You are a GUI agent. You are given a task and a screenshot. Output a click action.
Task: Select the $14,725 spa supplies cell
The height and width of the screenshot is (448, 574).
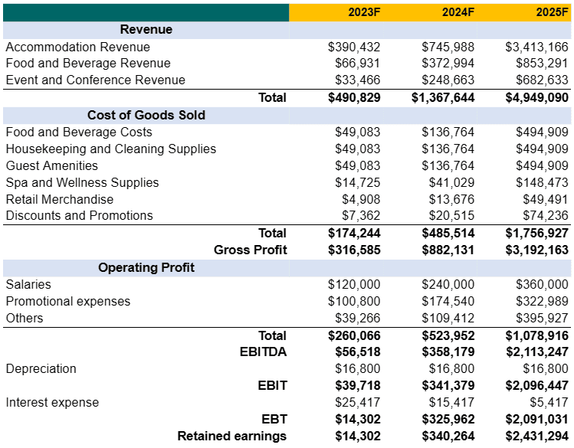(357, 182)
